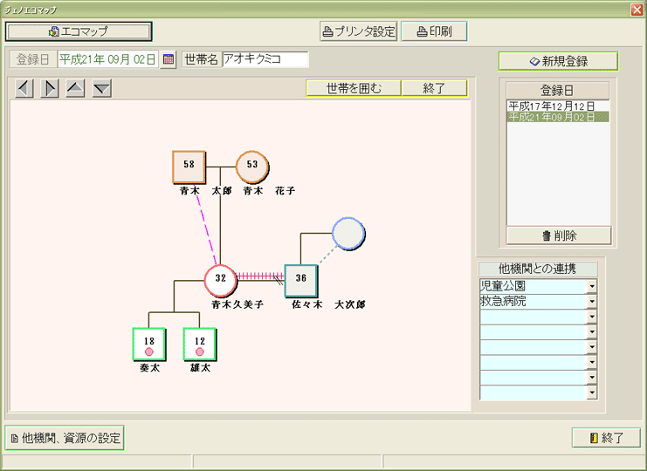Screen dimensions: 647x471
Task: Click the 新規登録 button
Action: tap(558, 61)
